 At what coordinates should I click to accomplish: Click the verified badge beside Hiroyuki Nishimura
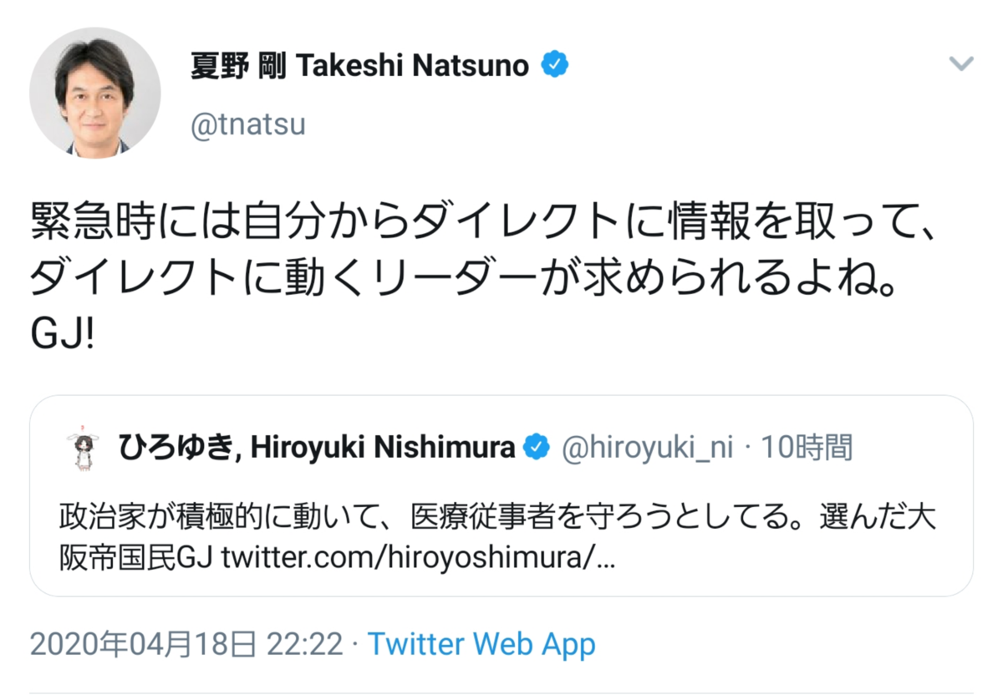click(536, 449)
